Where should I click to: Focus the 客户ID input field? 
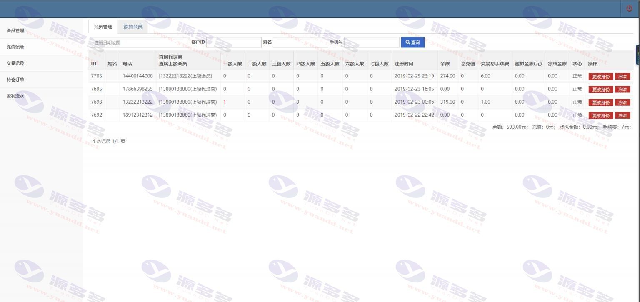point(234,42)
